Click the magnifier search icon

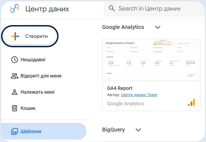coord(112,8)
